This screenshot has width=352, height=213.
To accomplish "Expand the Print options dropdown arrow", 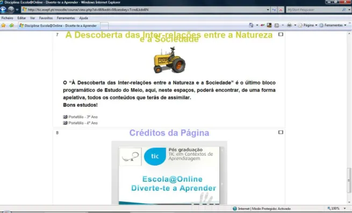I will [295, 25].
